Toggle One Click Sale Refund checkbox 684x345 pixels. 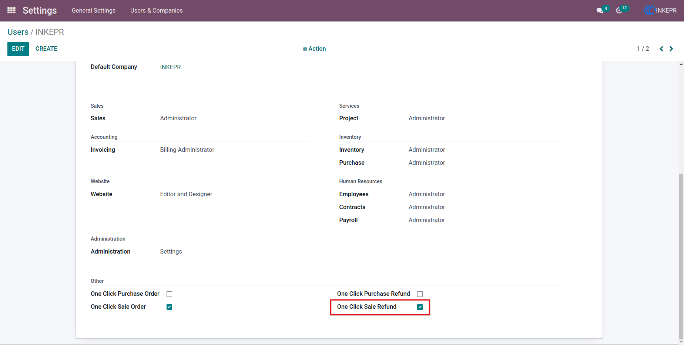(420, 307)
